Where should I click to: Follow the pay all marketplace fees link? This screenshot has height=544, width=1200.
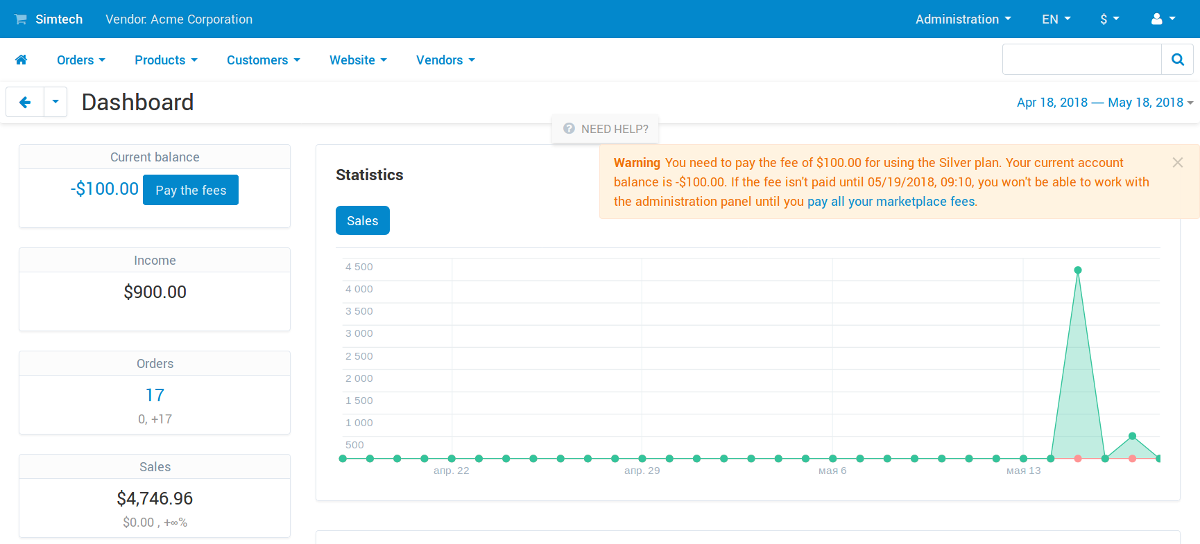click(891, 202)
